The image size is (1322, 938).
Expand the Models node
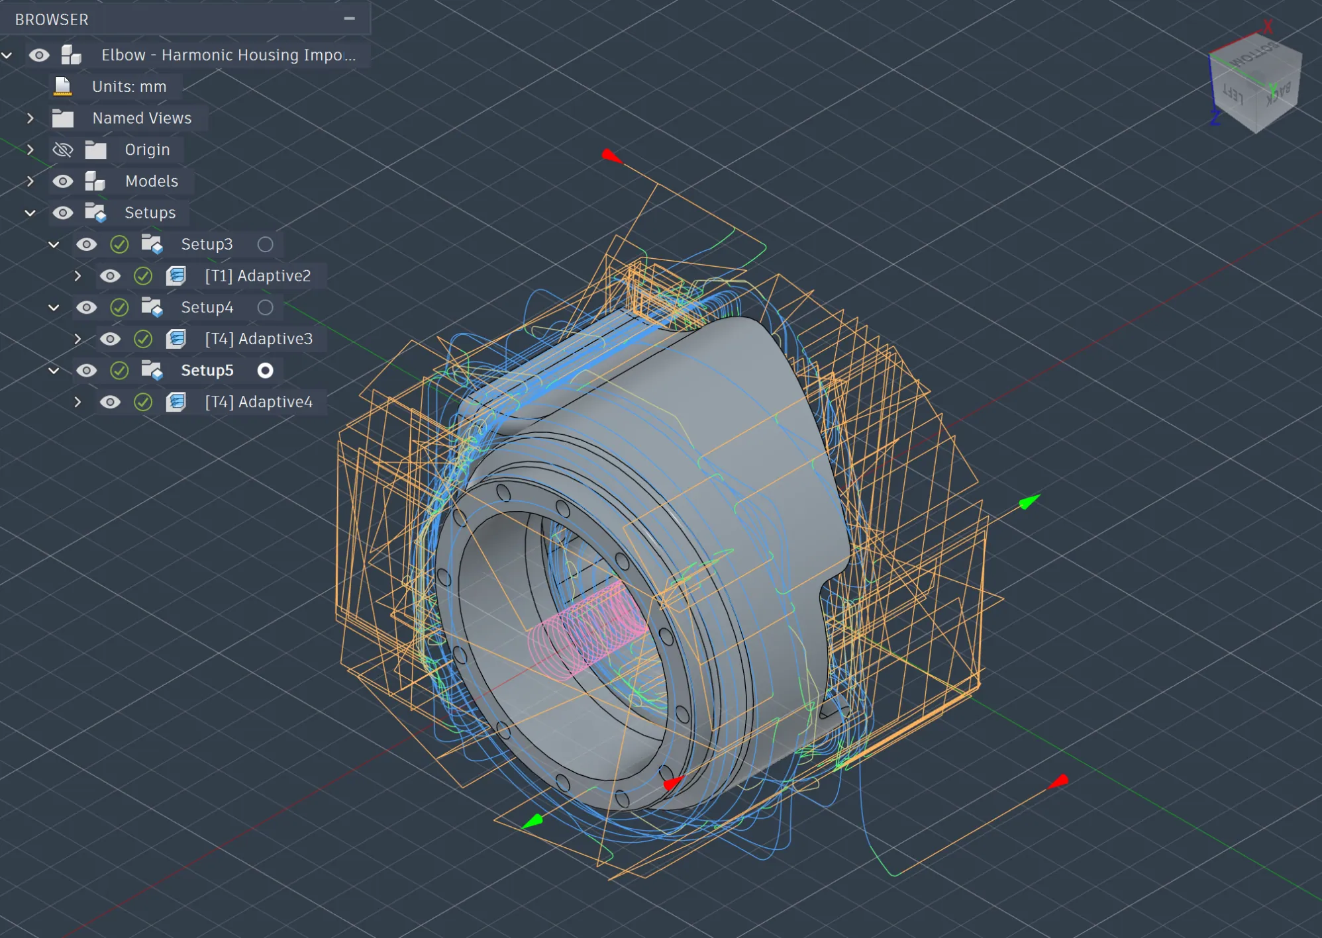click(30, 181)
